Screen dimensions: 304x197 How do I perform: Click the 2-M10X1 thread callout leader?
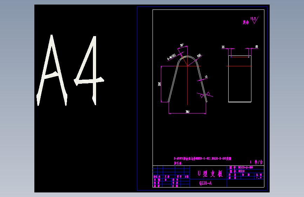click(171, 57)
